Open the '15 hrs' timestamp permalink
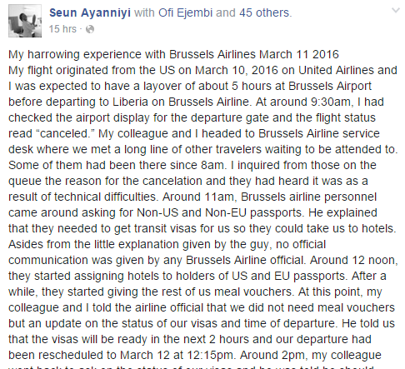This screenshot has height=369, width=405. tap(62, 29)
